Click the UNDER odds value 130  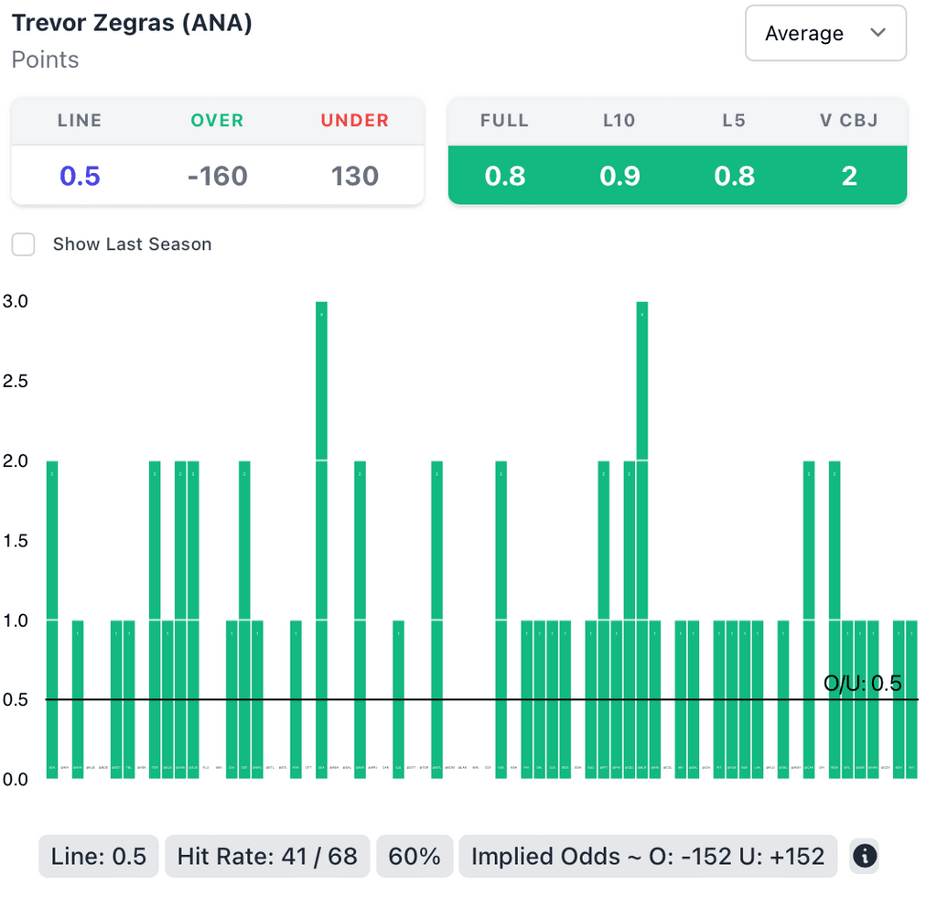[x=355, y=176]
